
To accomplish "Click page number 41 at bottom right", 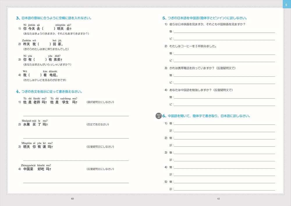I will point(219,199).
